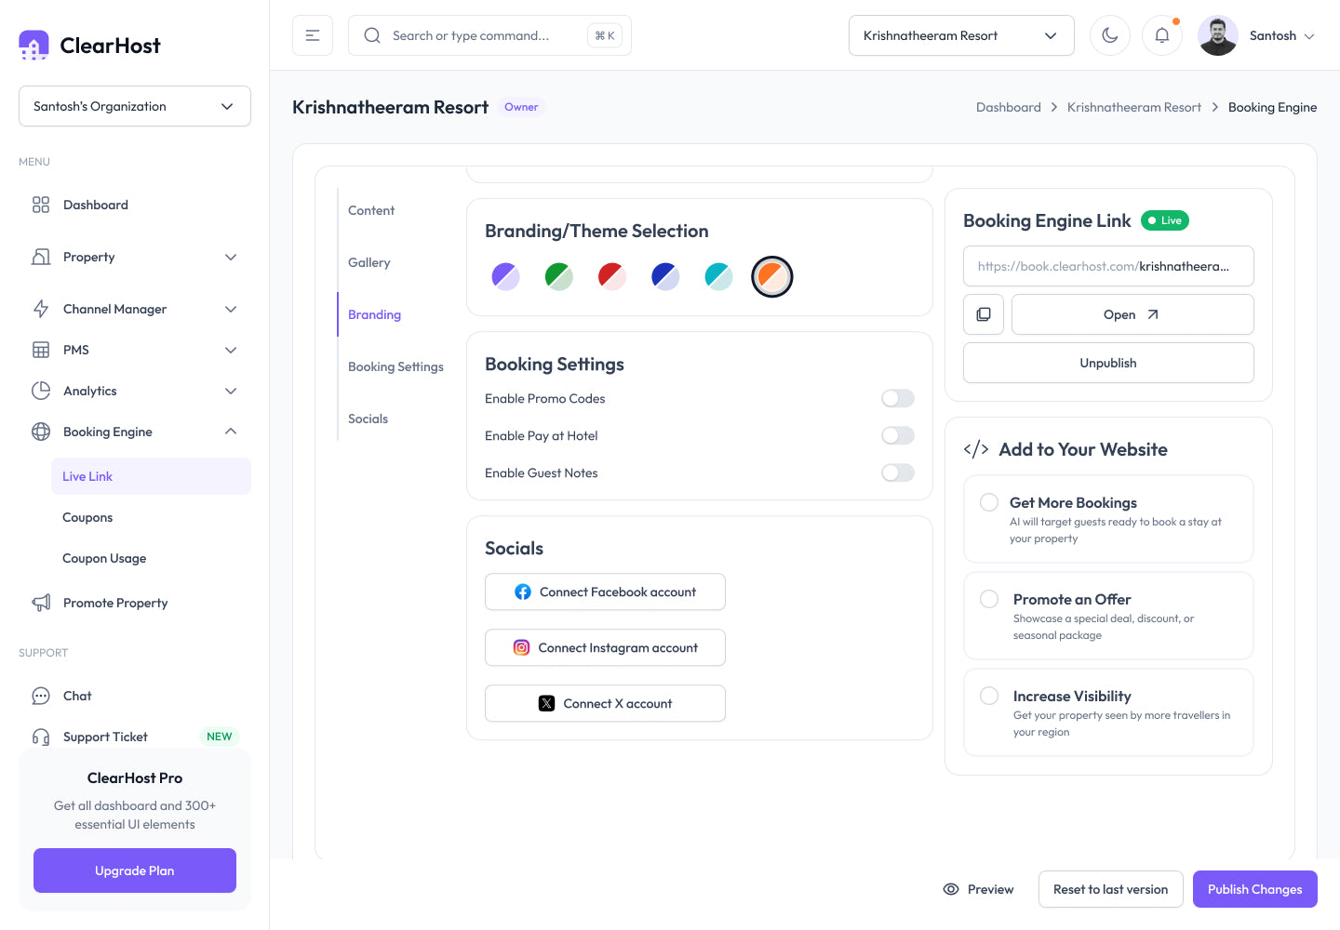Collapse Booking Engine menu chevron

click(x=231, y=432)
